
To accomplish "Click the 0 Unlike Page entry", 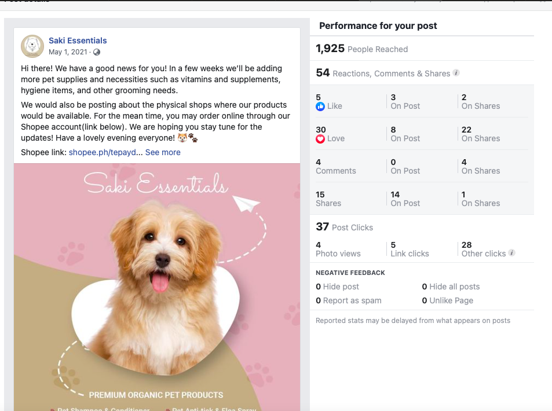I will click(x=447, y=300).
